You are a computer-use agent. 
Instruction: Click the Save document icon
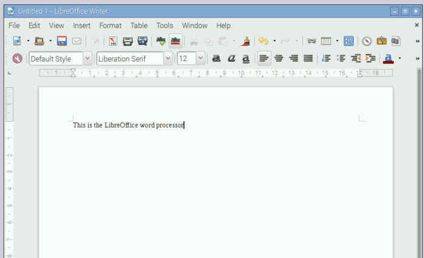pos(62,41)
